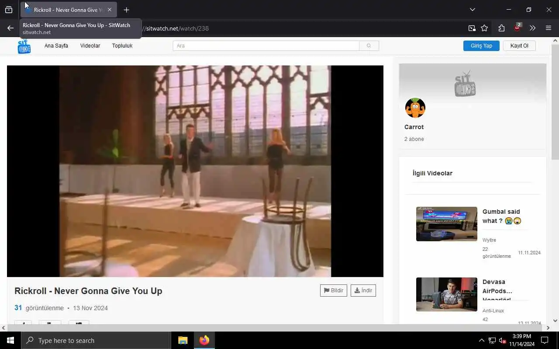Open Wyltre channel link
Image resolution: width=559 pixels, height=349 pixels.
[x=489, y=240]
